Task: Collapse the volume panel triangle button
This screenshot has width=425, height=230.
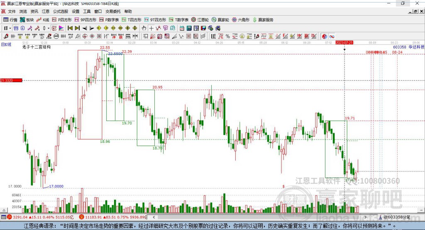Action: [x=4, y=210]
